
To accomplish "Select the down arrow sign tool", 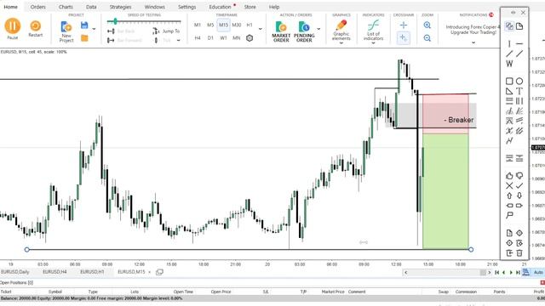I will pos(519,195).
